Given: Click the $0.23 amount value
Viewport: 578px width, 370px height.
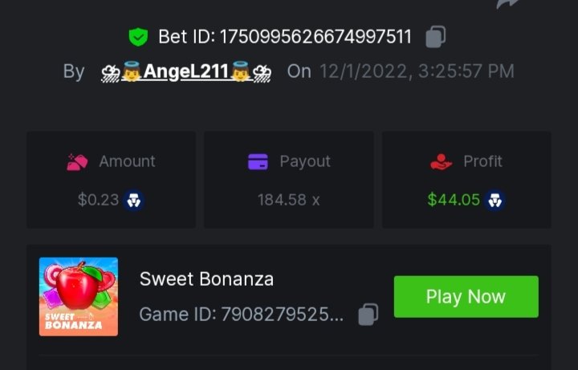Looking at the screenshot, I should point(98,200).
